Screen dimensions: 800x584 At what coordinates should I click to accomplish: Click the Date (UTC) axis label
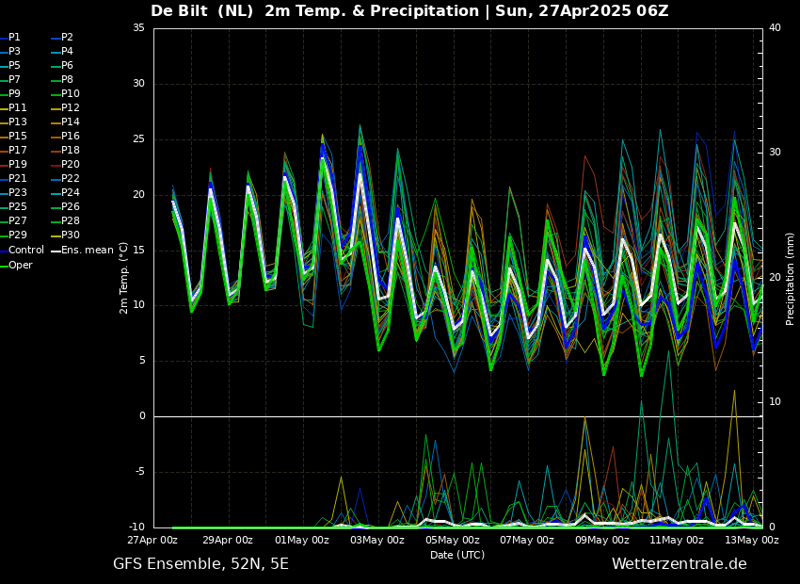[x=457, y=556]
